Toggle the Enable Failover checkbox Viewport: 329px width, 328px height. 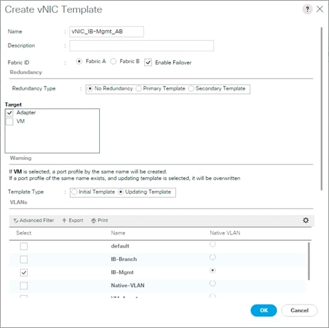tap(148, 62)
